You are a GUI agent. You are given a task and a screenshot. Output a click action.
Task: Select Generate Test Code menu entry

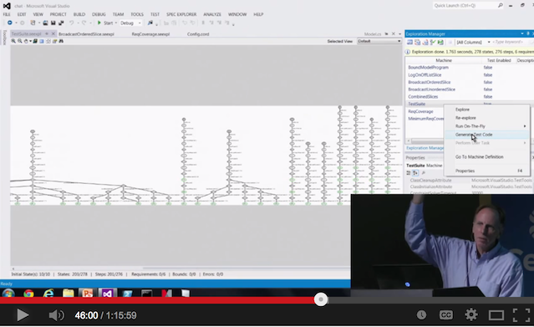474,135
